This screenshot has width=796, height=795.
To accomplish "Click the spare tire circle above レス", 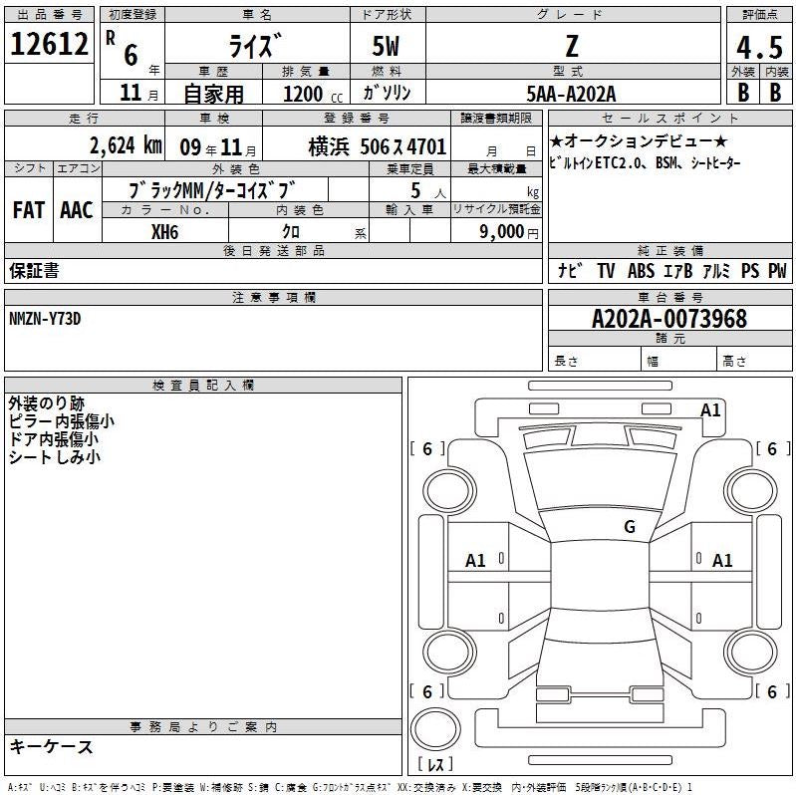I will (435, 729).
